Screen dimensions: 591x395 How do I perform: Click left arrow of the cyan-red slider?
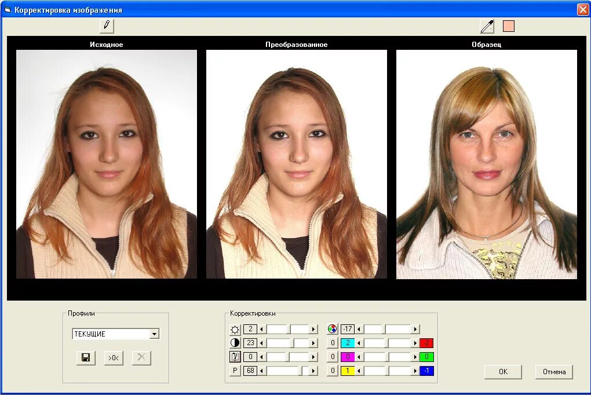pyautogui.click(x=359, y=343)
